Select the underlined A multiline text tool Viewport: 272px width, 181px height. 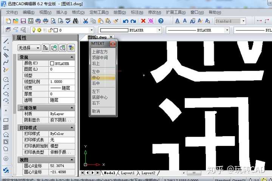pyautogui.click(x=177, y=21)
